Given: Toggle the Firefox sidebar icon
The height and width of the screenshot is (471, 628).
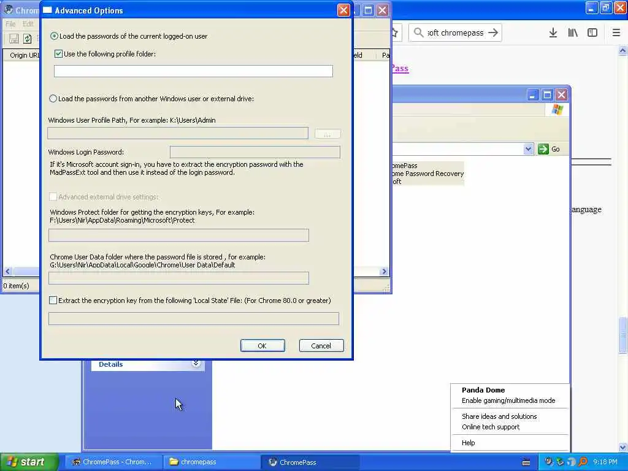Looking at the screenshot, I should tap(592, 33).
